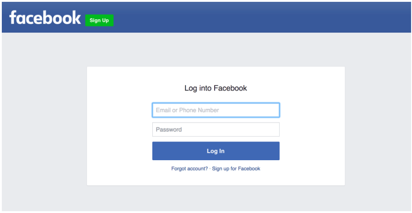
Task: Select the letter f in the facebook wordmark
Action: 13,18
